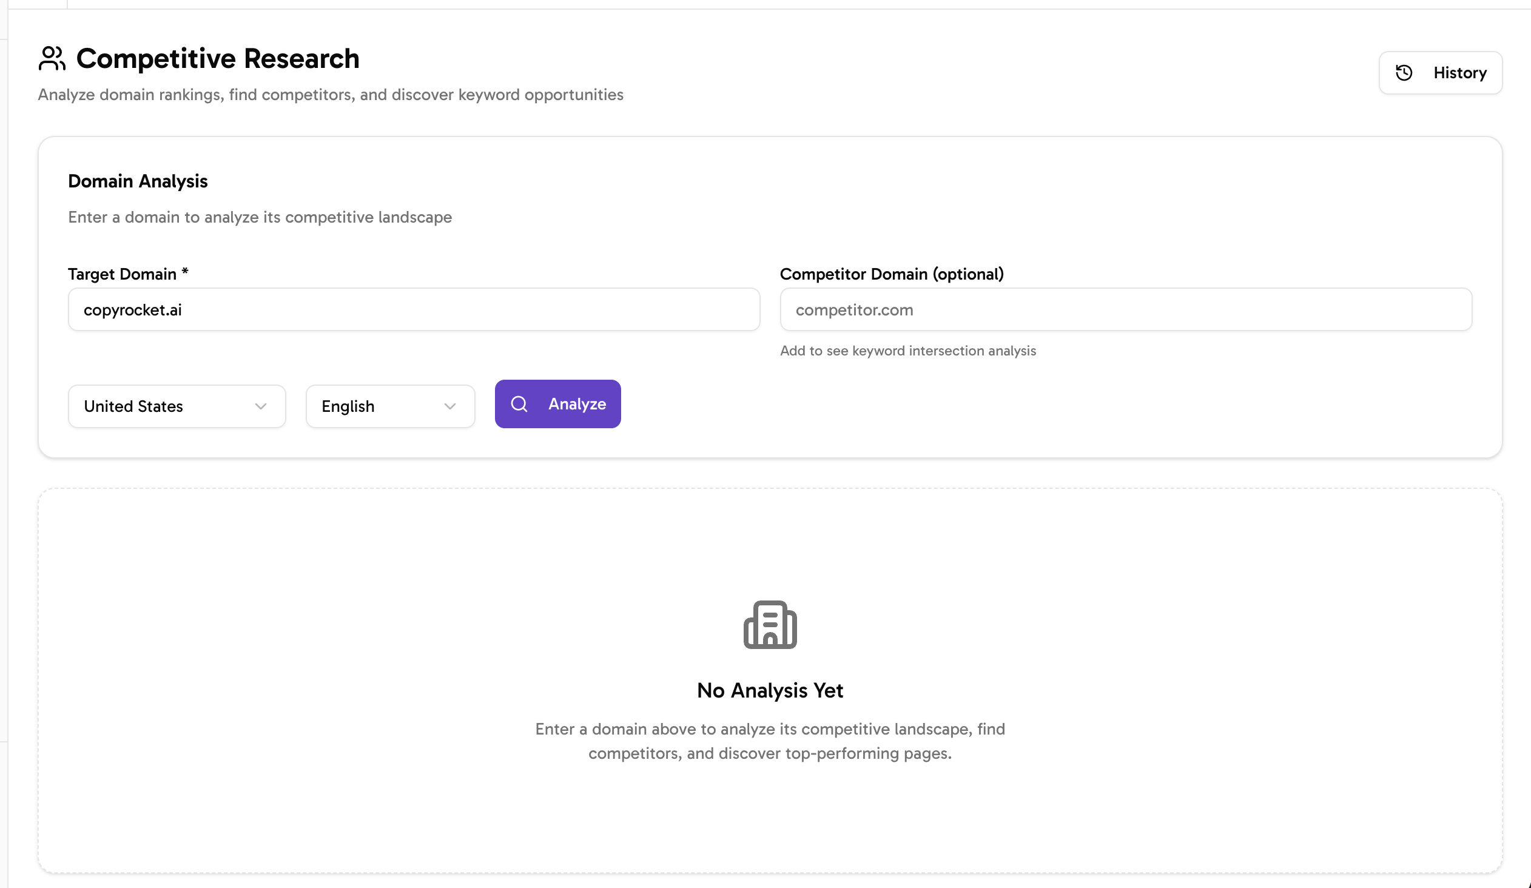This screenshot has width=1531, height=888.
Task: Click the Analyze domain rankings subtitle text
Action: click(331, 95)
